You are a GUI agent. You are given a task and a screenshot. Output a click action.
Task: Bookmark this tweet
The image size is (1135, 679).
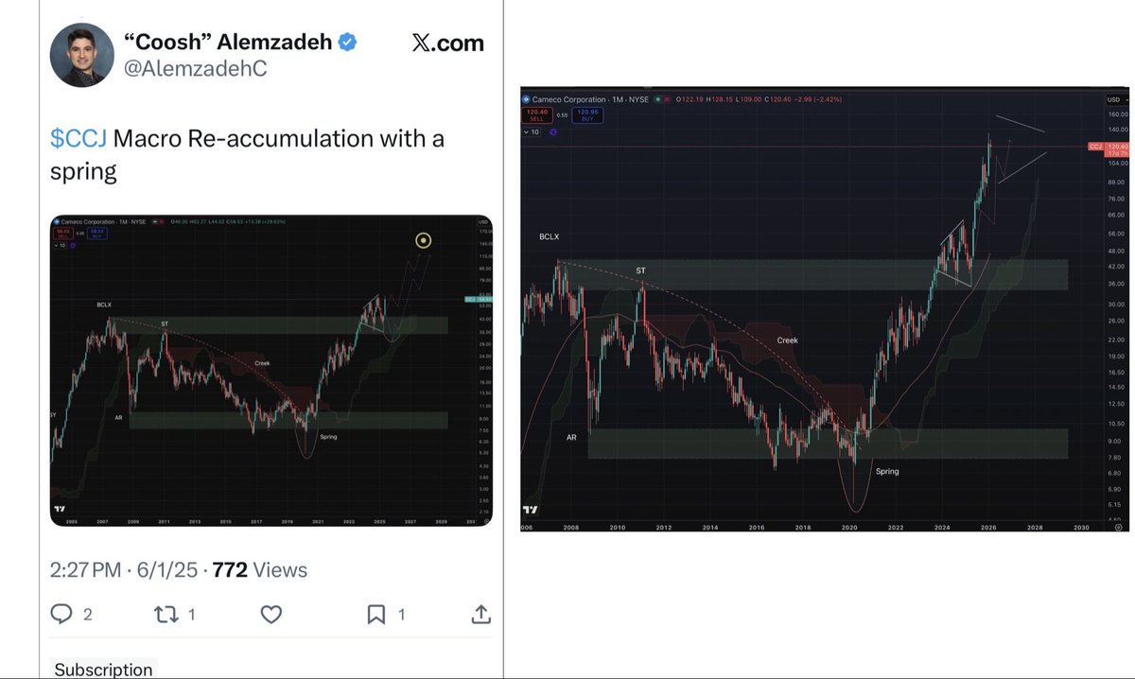[x=376, y=614]
